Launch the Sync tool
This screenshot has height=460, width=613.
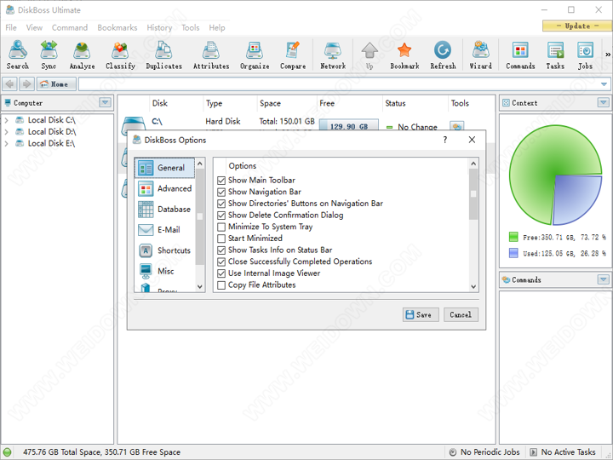49,55
